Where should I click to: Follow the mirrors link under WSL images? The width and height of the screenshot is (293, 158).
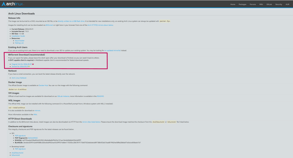(x=37, y=111)
